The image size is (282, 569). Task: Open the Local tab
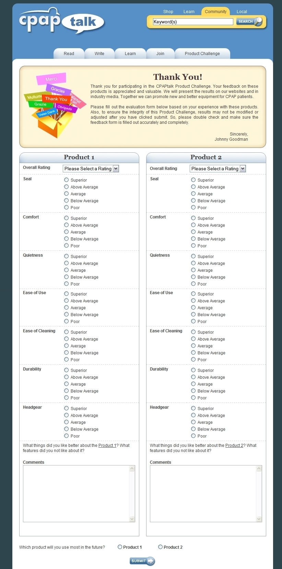(x=242, y=12)
